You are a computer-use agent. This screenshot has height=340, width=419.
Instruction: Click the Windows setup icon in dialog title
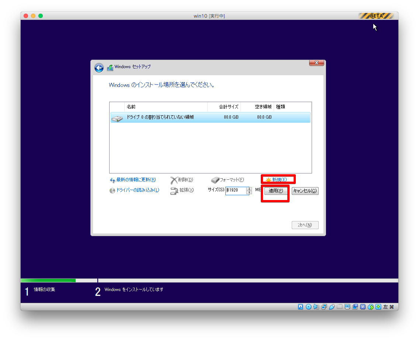110,67
